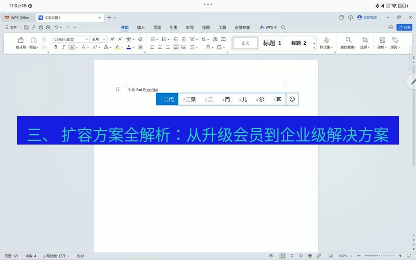Toggle page view mode in status bar
Screen dimensions: 416x260
tap(282, 256)
